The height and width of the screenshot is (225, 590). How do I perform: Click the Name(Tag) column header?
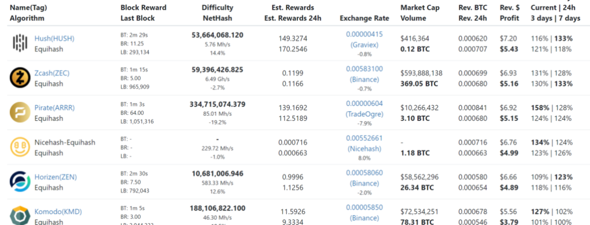[x=28, y=7]
